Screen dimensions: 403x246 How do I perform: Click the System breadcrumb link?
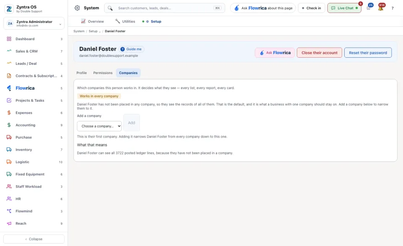[79, 31]
